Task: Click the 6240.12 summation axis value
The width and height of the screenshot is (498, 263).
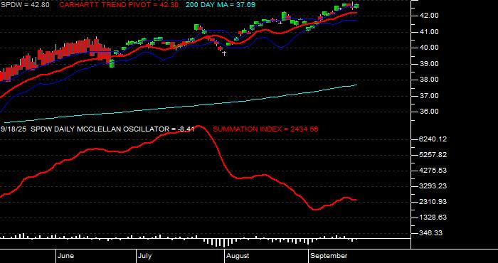Action: click(x=433, y=139)
